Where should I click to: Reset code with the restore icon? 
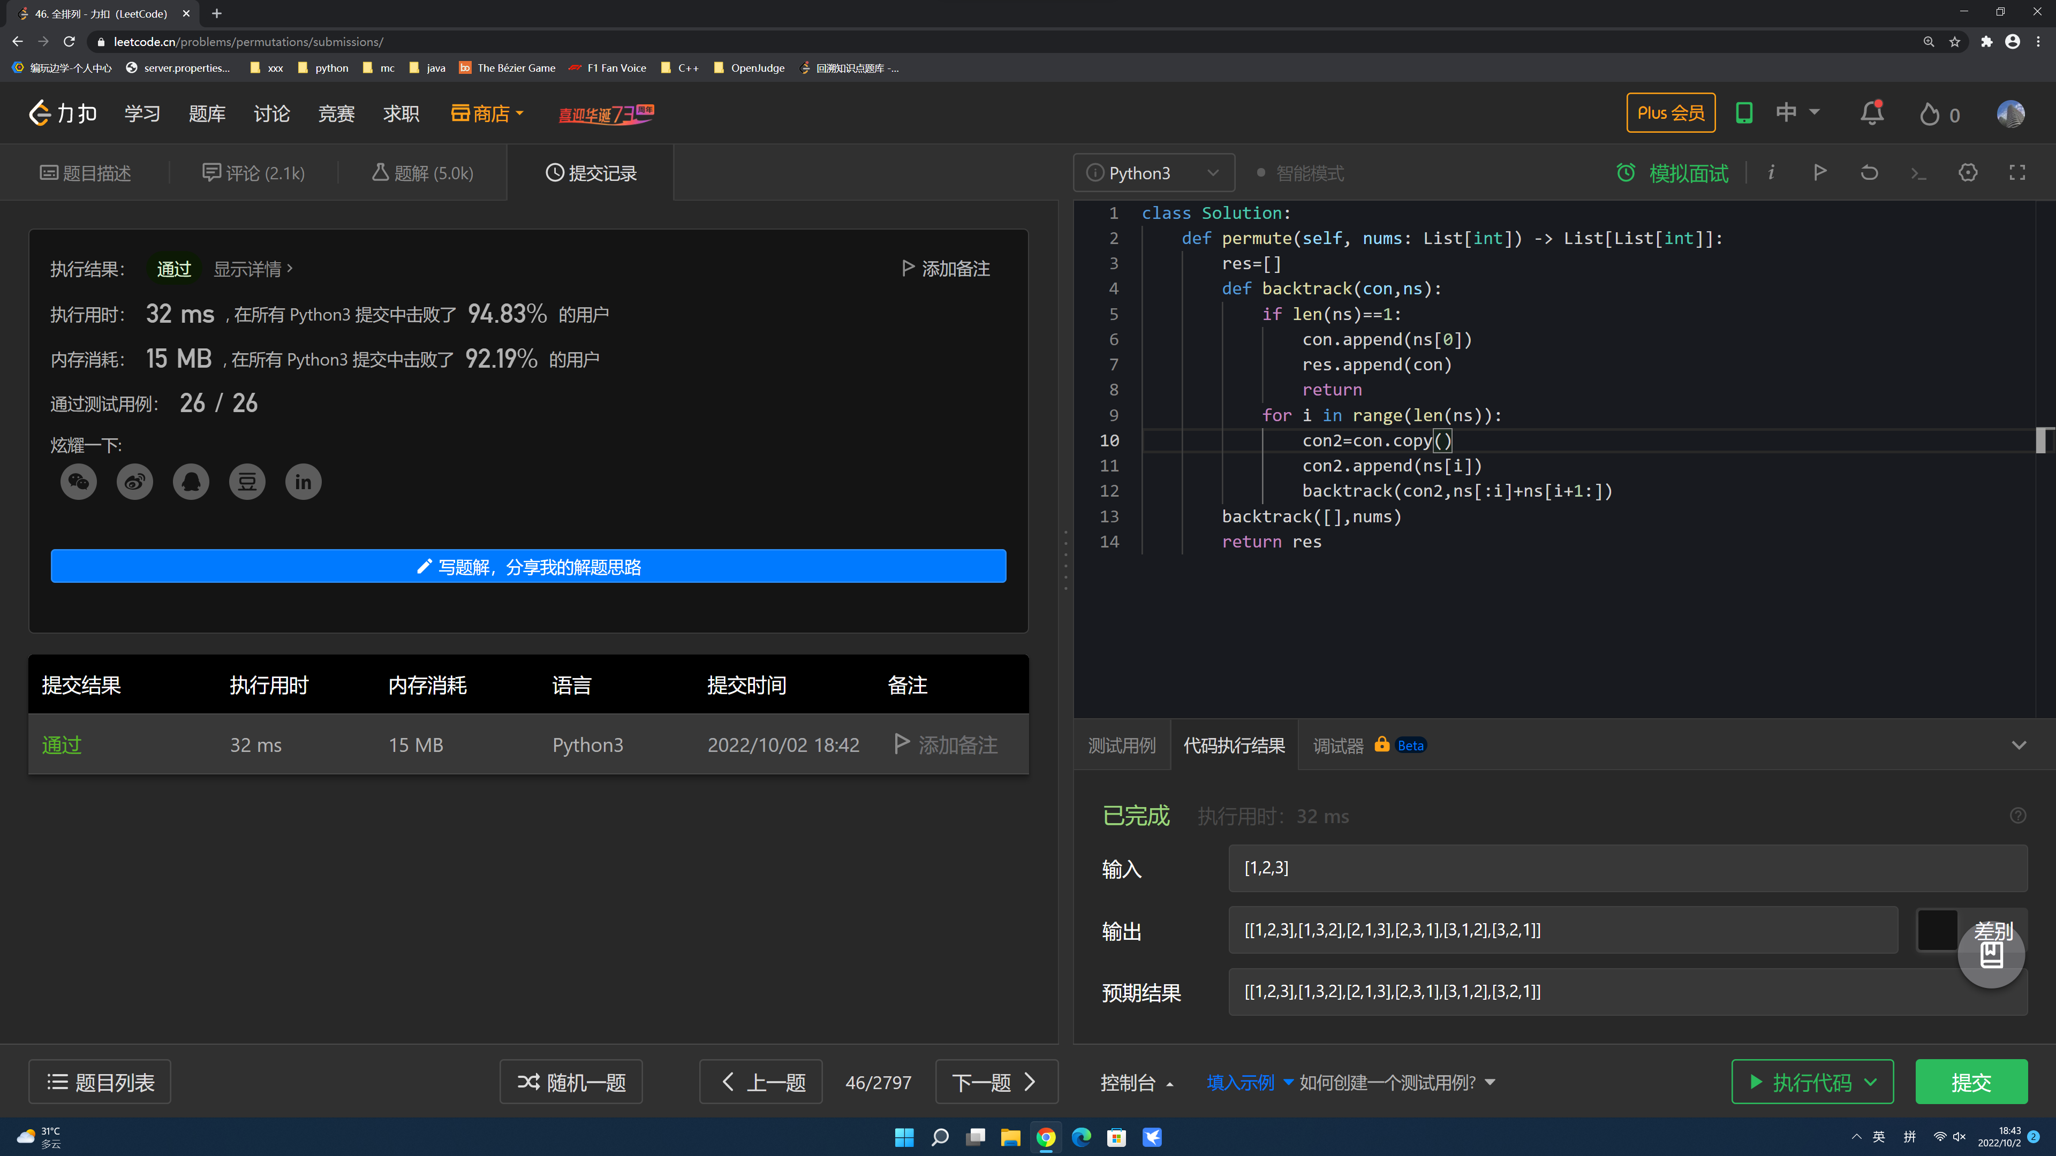point(1869,172)
